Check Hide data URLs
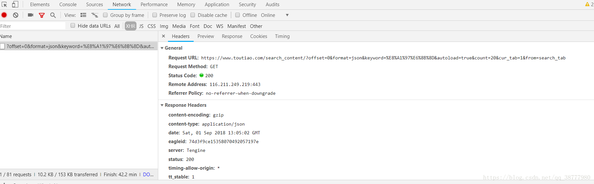 pyautogui.click(x=73, y=25)
